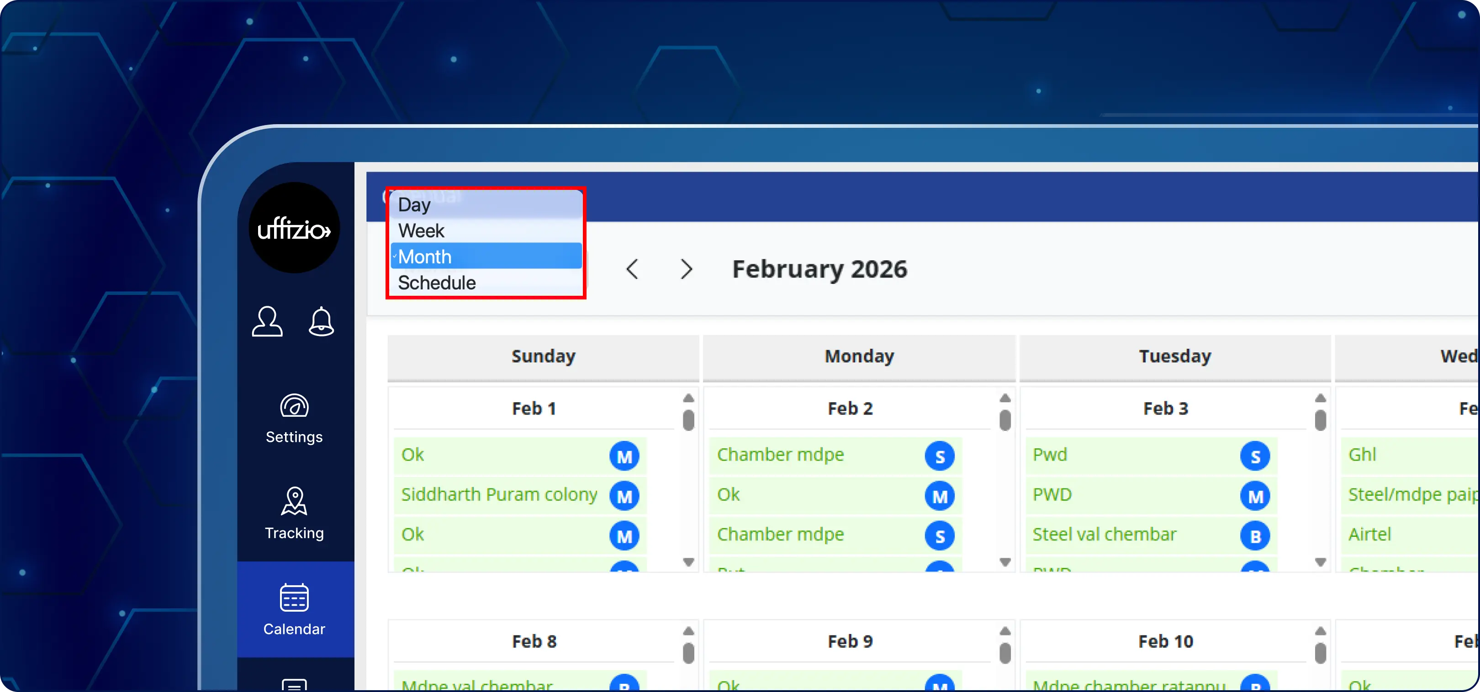Viewport: 1480px width, 692px height.
Task: Open the Steel val chembar event
Action: (1104, 535)
